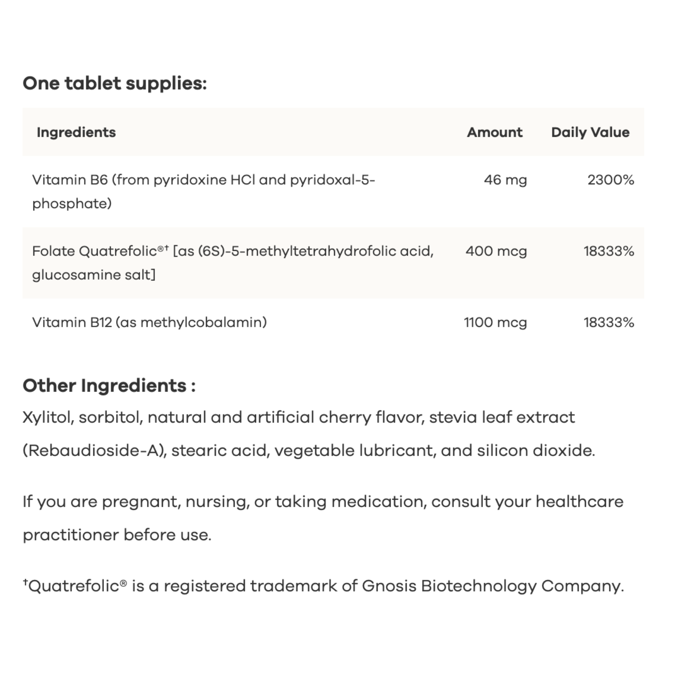Select the 46 mg amount value
The width and height of the screenshot is (688, 688).
tap(505, 180)
